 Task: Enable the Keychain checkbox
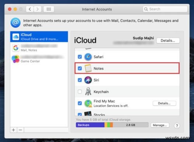80,92
